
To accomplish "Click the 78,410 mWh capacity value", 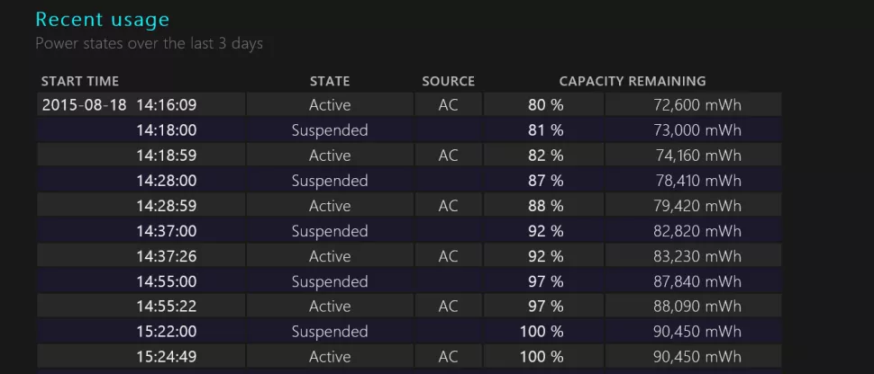I will (696, 181).
